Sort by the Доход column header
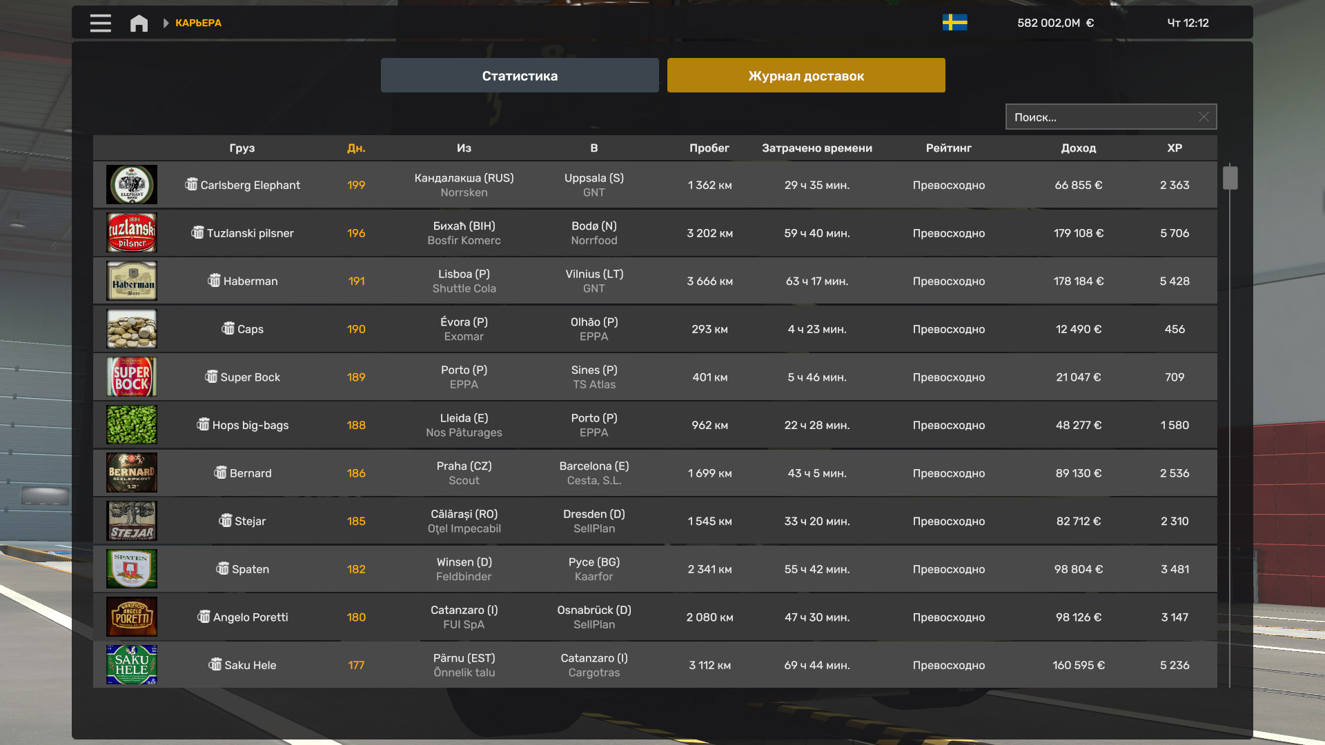Image resolution: width=1325 pixels, height=745 pixels. (x=1079, y=148)
